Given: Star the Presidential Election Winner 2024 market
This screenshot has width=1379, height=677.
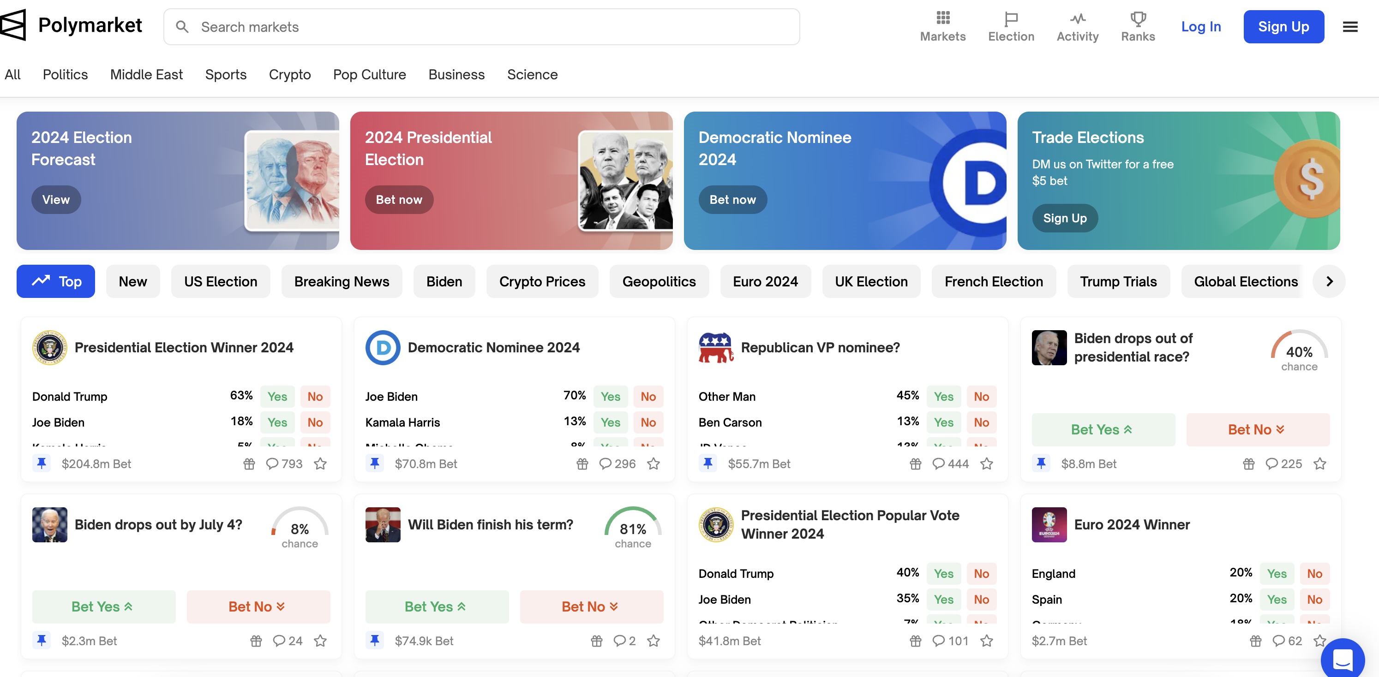Looking at the screenshot, I should coord(320,463).
